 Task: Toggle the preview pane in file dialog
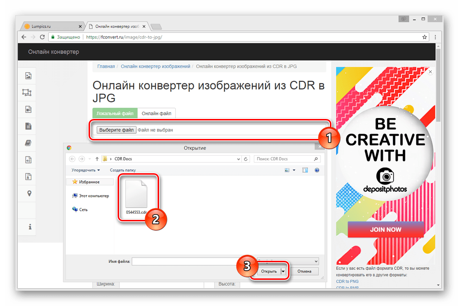click(x=305, y=170)
